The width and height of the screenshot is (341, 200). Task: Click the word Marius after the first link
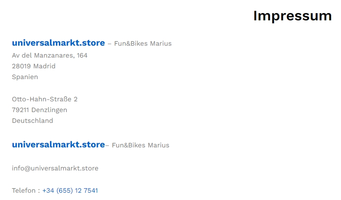[x=161, y=43]
